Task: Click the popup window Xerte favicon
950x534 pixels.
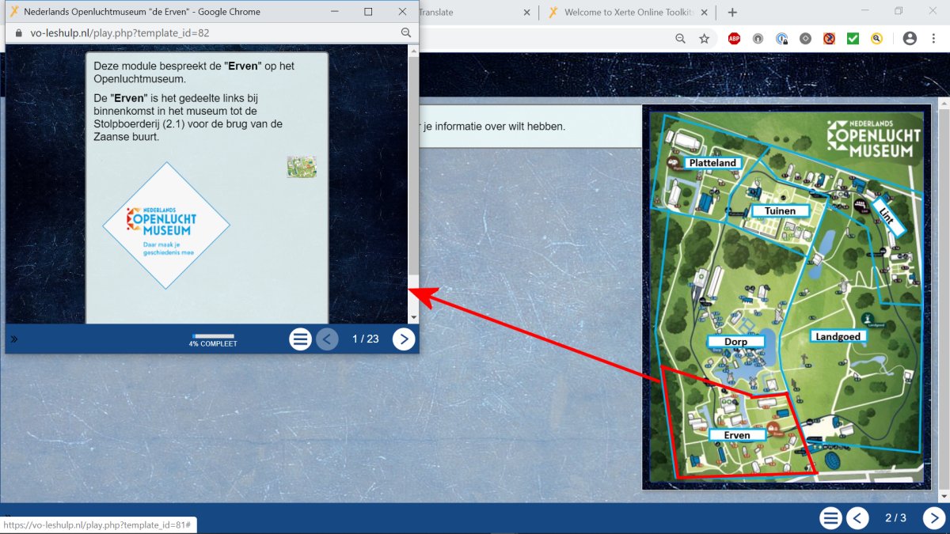Action: click(13, 12)
